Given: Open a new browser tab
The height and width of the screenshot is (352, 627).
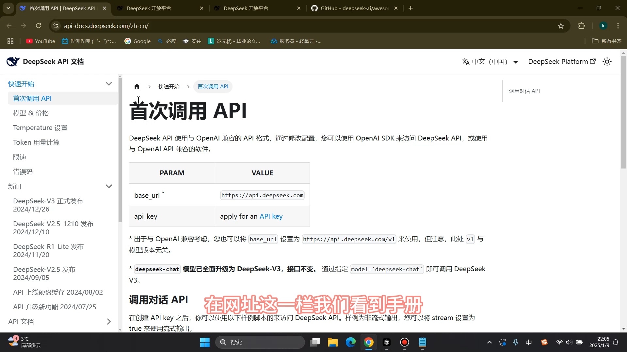Looking at the screenshot, I should (x=410, y=8).
